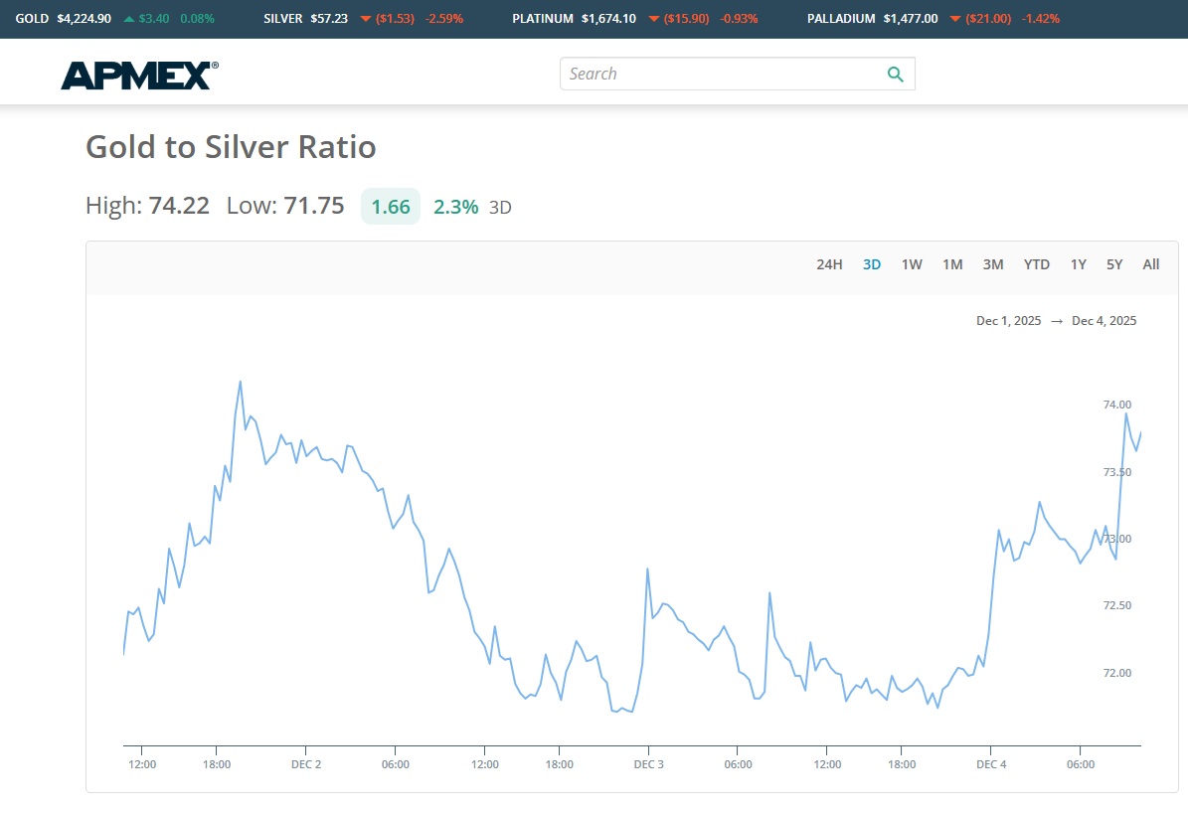Select the 24H time range
The width and height of the screenshot is (1188, 813).
pos(829,264)
